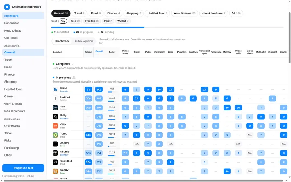
Task: Click Grok Bot speed badge 10s
Action: (89, 162)
